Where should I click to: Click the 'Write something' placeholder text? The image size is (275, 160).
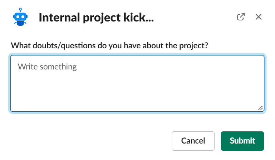[47, 67]
